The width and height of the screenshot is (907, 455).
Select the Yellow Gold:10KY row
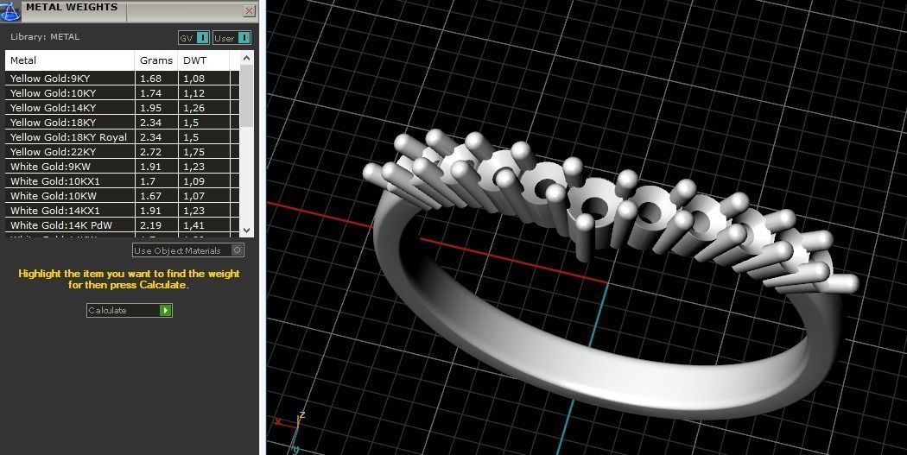[122, 93]
